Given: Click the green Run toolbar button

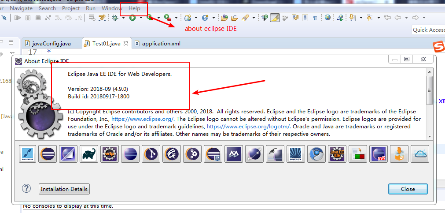Looking at the screenshot, I should pos(132,18).
